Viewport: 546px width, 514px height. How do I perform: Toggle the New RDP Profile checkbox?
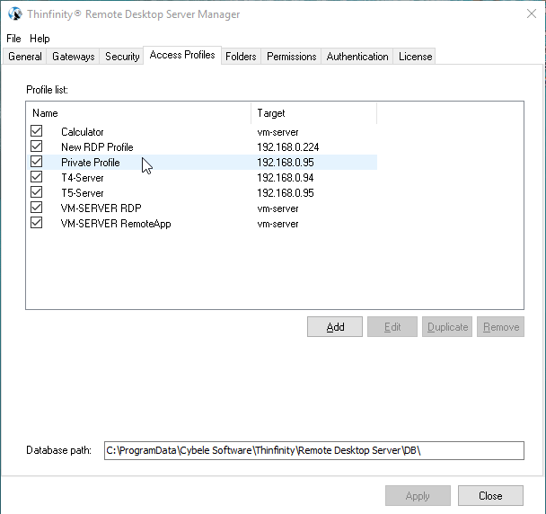pos(36,146)
